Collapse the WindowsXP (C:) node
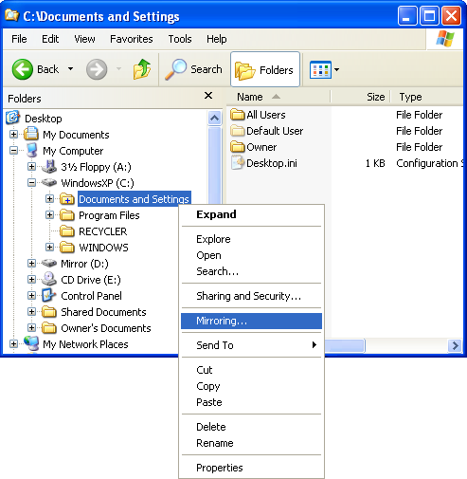This screenshot has height=479, width=467. (31, 182)
